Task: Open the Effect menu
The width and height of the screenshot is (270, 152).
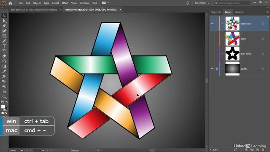Action: point(65,3)
